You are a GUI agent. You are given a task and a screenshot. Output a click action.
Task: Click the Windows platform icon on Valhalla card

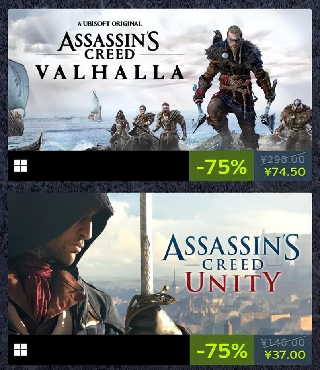click(21, 166)
